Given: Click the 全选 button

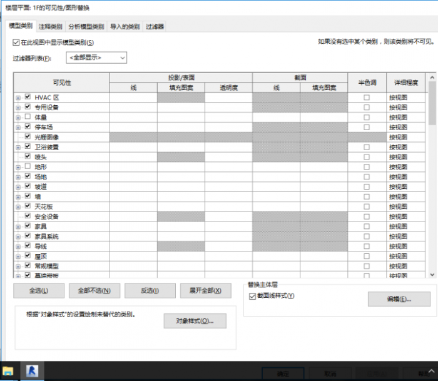Looking at the screenshot, I should tap(38, 291).
